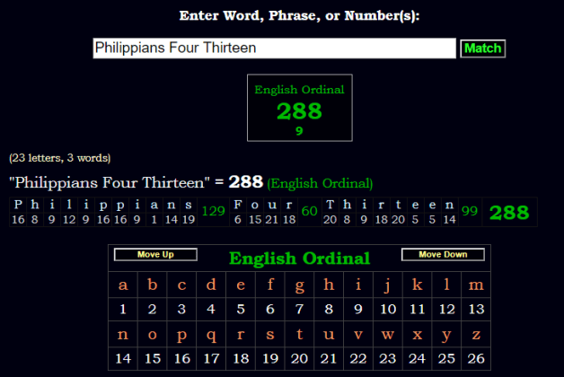The image size is (564, 377).
Task: Select letter 'm' in cipher chart
Action: pos(476,285)
